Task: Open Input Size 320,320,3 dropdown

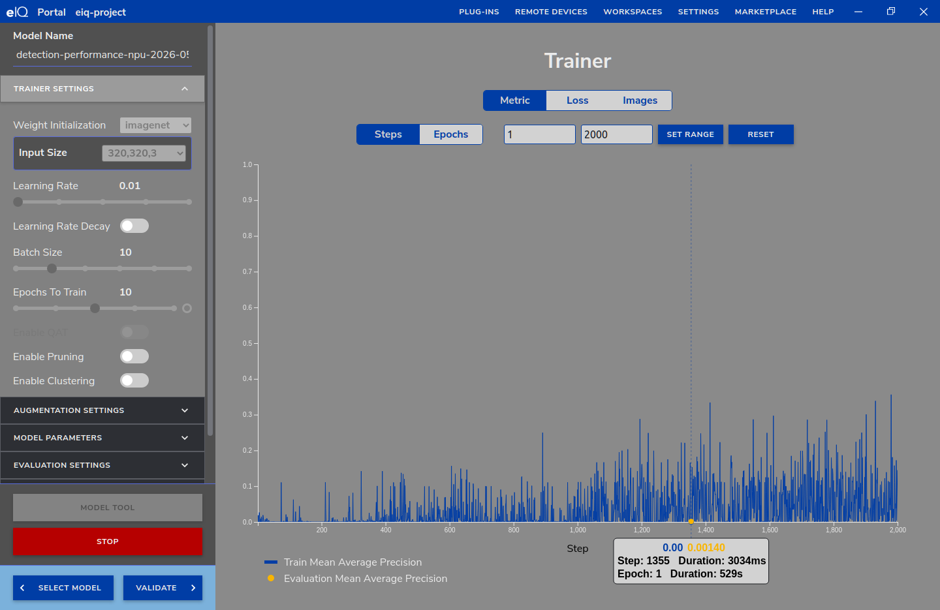Action: pyautogui.click(x=144, y=153)
